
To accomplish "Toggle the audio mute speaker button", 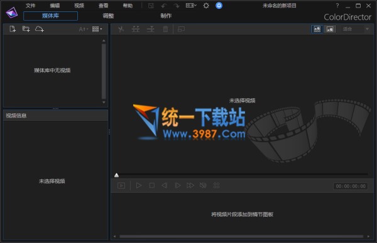I will (203, 186).
